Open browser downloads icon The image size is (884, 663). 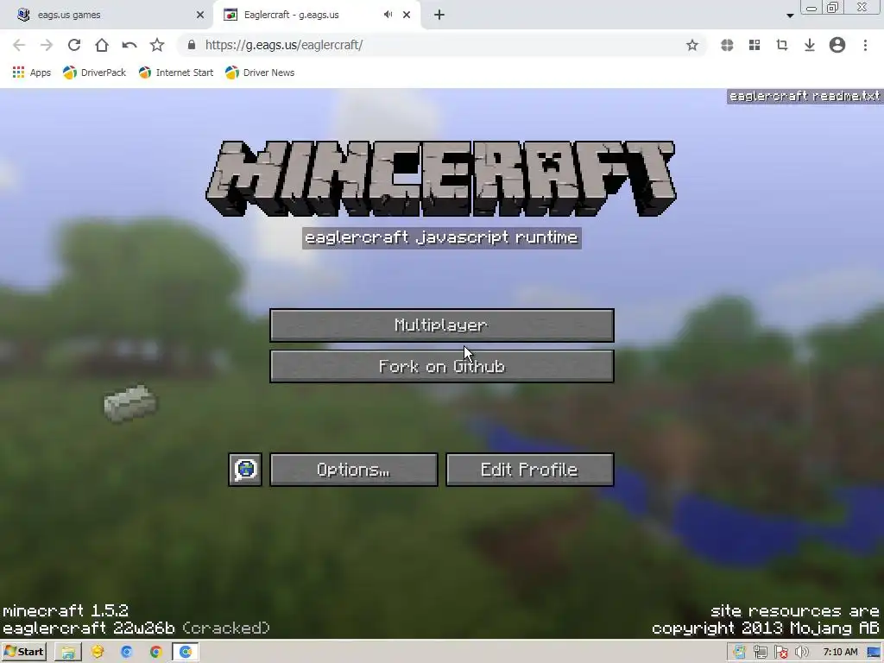pos(810,45)
